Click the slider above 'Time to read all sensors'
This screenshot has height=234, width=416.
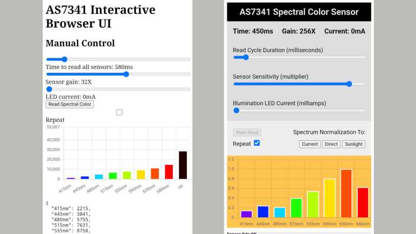(x=64, y=59)
